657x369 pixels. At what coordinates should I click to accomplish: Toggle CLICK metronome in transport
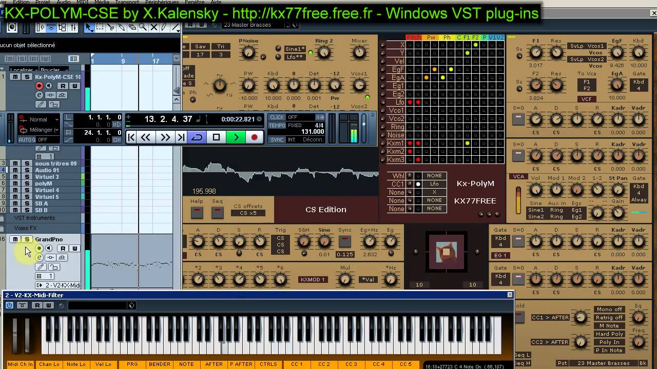coord(277,117)
